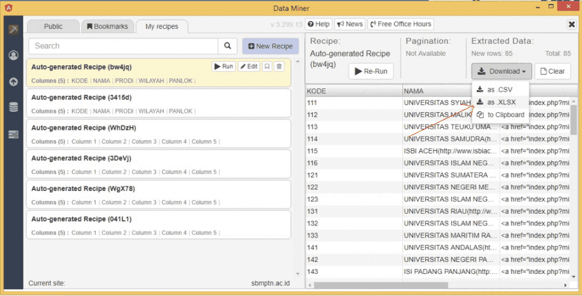Switch to the Public tab

coord(53,26)
